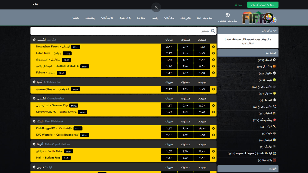Viewport: 308px width, 173px height.
Task: Choose the Bowling (بولینگ) ball icon
Action: (274, 147)
